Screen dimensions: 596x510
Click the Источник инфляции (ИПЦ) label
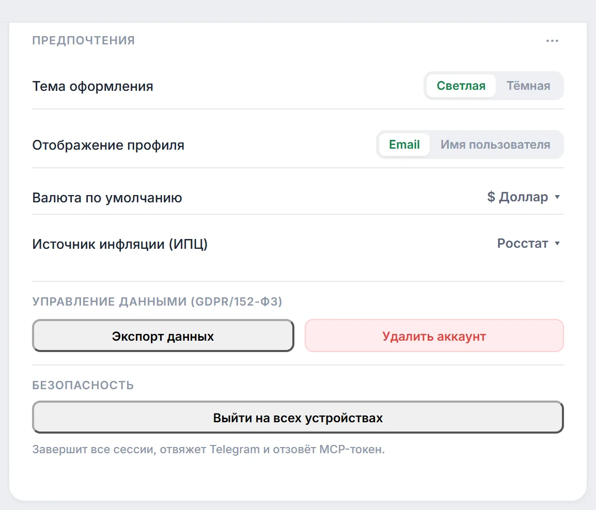[120, 244]
